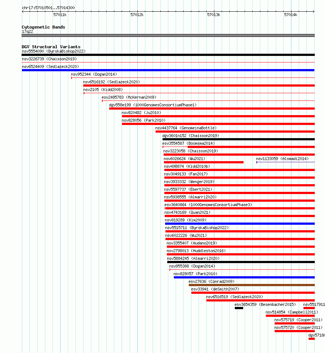
Task: Select nsv6022226 (Wu2021) label
Action: coord(186,235)
